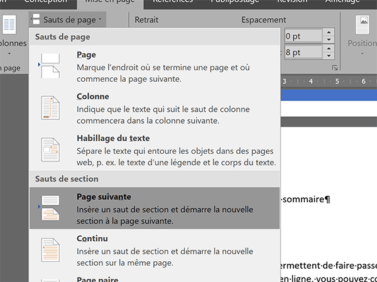
Task: Open the Conception ribbon tab
Action: click(45, 2)
